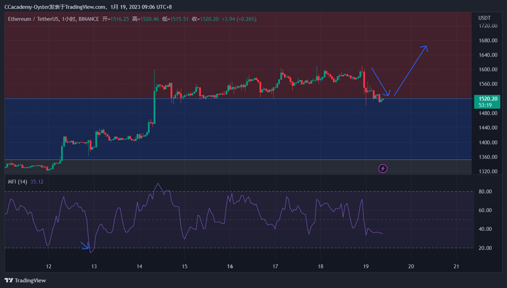Click the TradingView logo at bottom left
This screenshot has height=288, width=507.
click(x=25, y=280)
